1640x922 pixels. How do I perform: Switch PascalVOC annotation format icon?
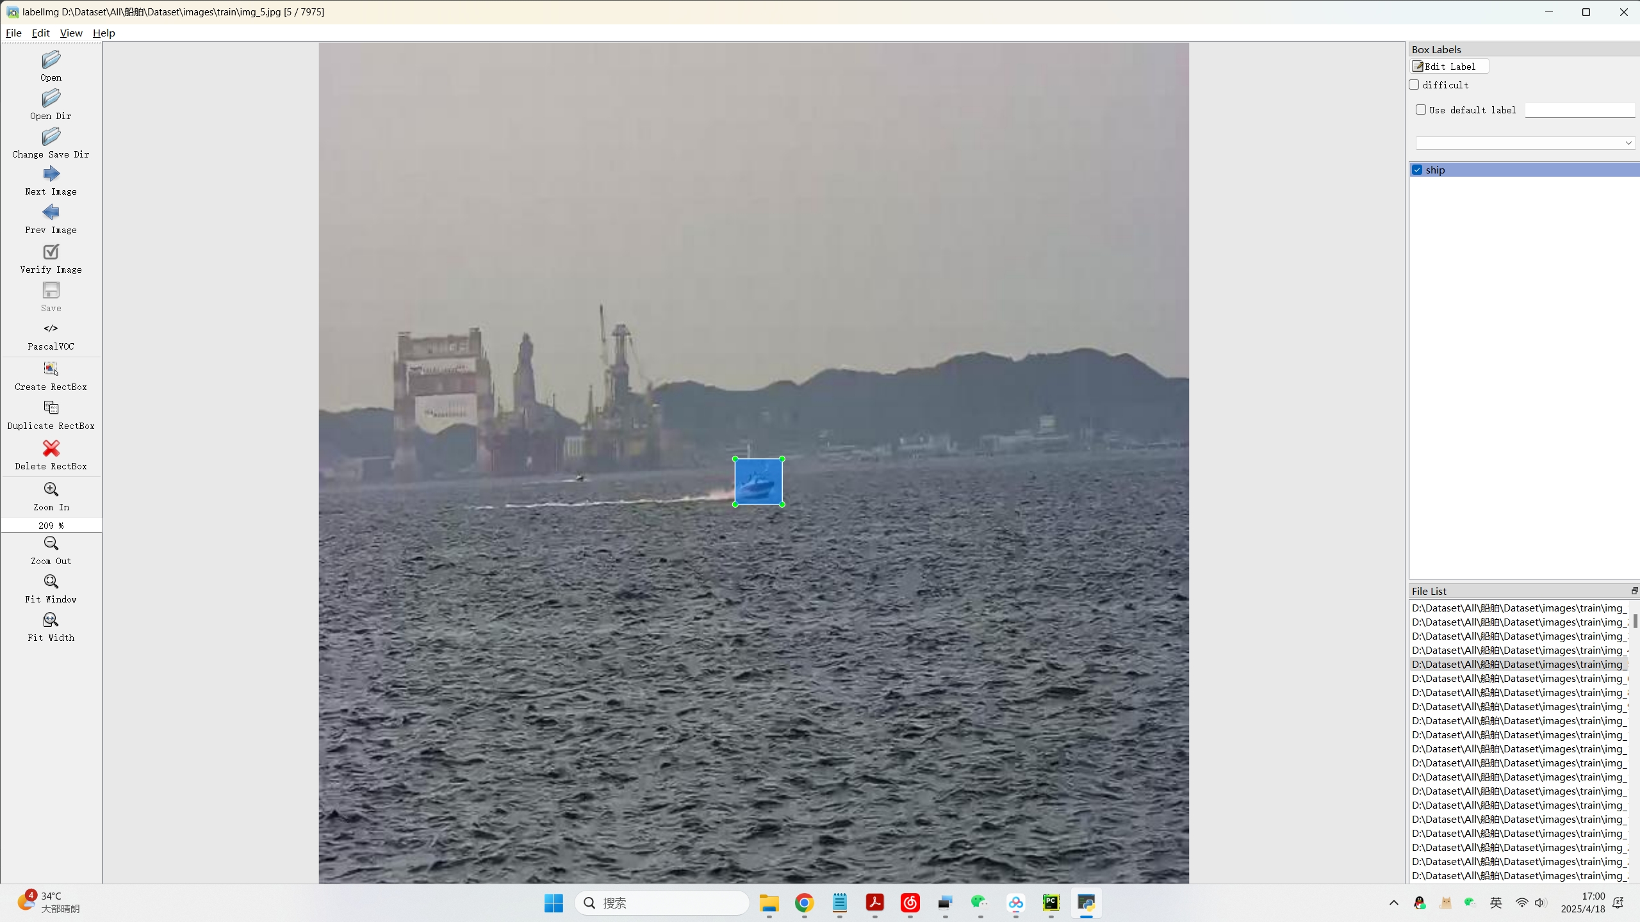pyautogui.click(x=51, y=328)
